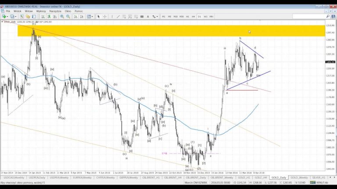The height and width of the screenshot is (189, 337).
Task: Switch chart to Bar Chart mode
Action: (43, 17)
